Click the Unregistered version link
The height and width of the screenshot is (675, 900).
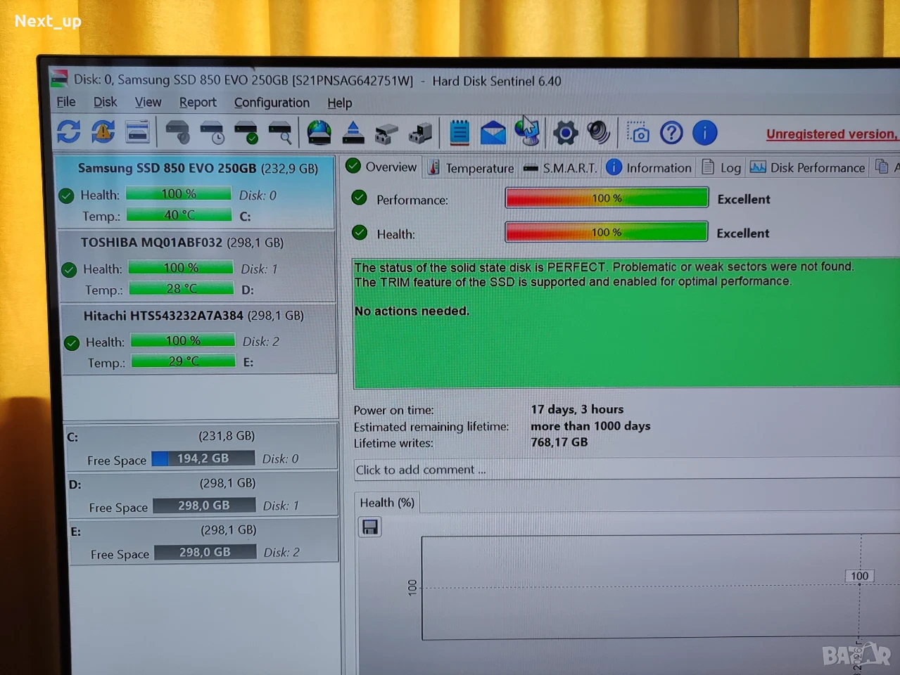pos(832,134)
